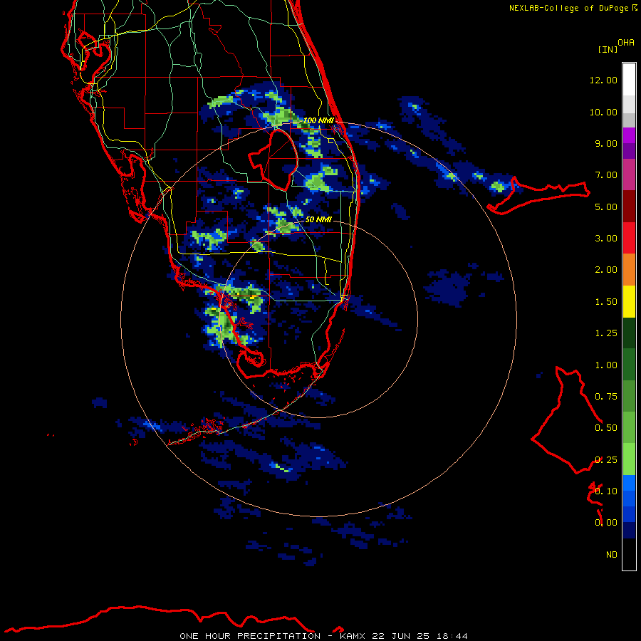Image resolution: width=641 pixels, height=641 pixels.
Task: Pick the dark maroon color swatch
Action: click(x=629, y=207)
